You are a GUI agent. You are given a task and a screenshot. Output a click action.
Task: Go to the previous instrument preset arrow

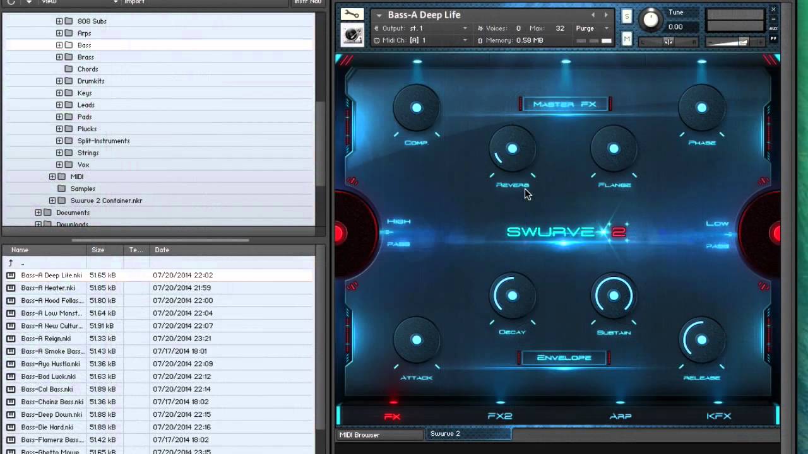click(x=593, y=15)
